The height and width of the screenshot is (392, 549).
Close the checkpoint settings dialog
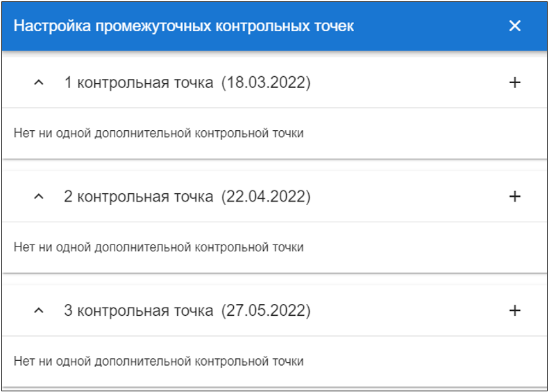click(514, 26)
